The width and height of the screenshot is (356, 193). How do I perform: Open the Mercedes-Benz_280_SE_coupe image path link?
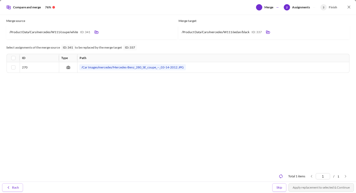click(132, 67)
